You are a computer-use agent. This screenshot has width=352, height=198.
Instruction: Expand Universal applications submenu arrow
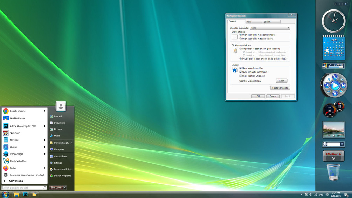(x=71, y=143)
